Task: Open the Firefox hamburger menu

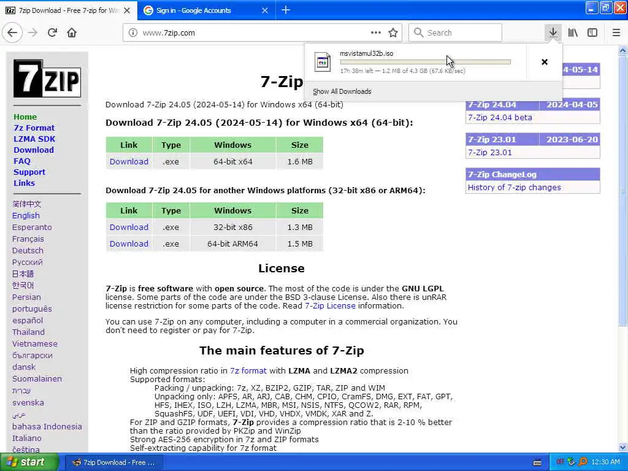Action: point(616,33)
